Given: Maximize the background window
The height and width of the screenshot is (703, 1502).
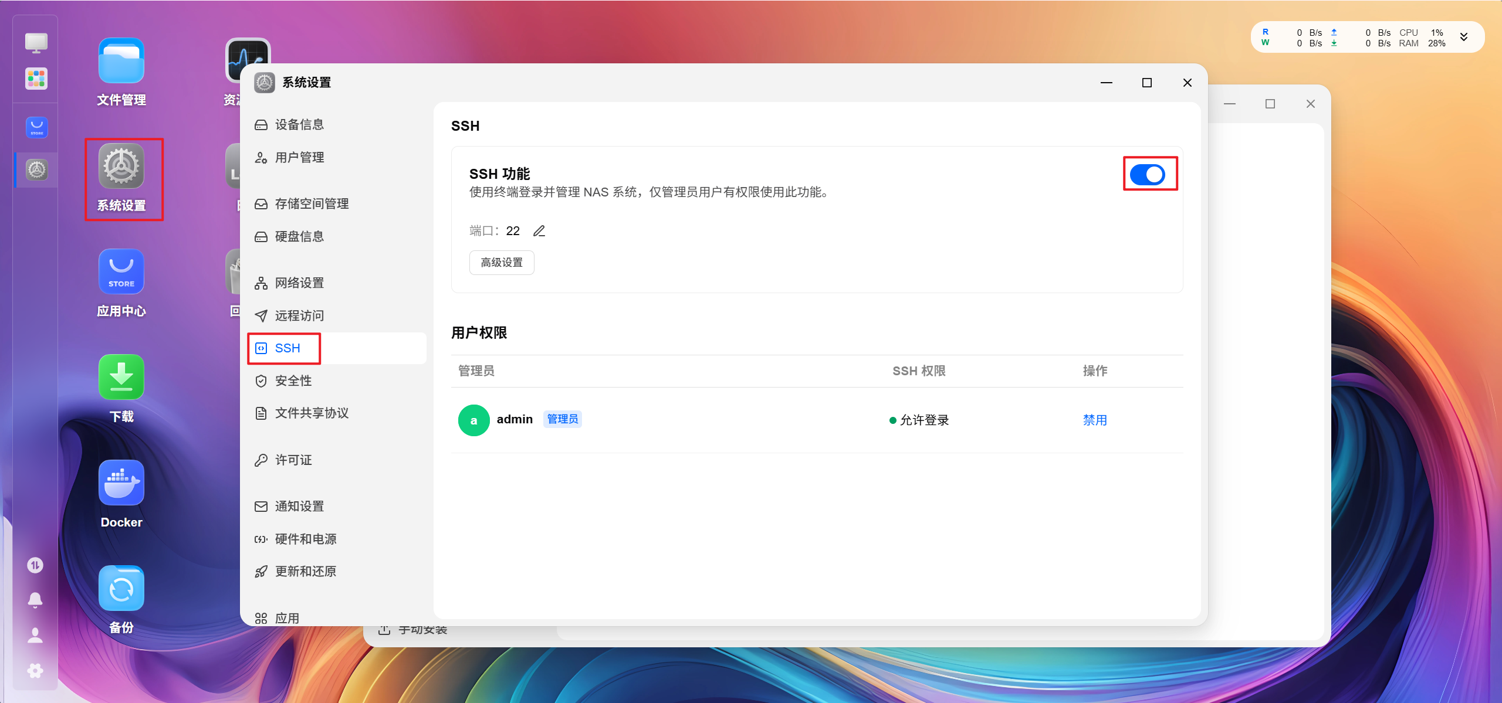Looking at the screenshot, I should (1270, 104).
